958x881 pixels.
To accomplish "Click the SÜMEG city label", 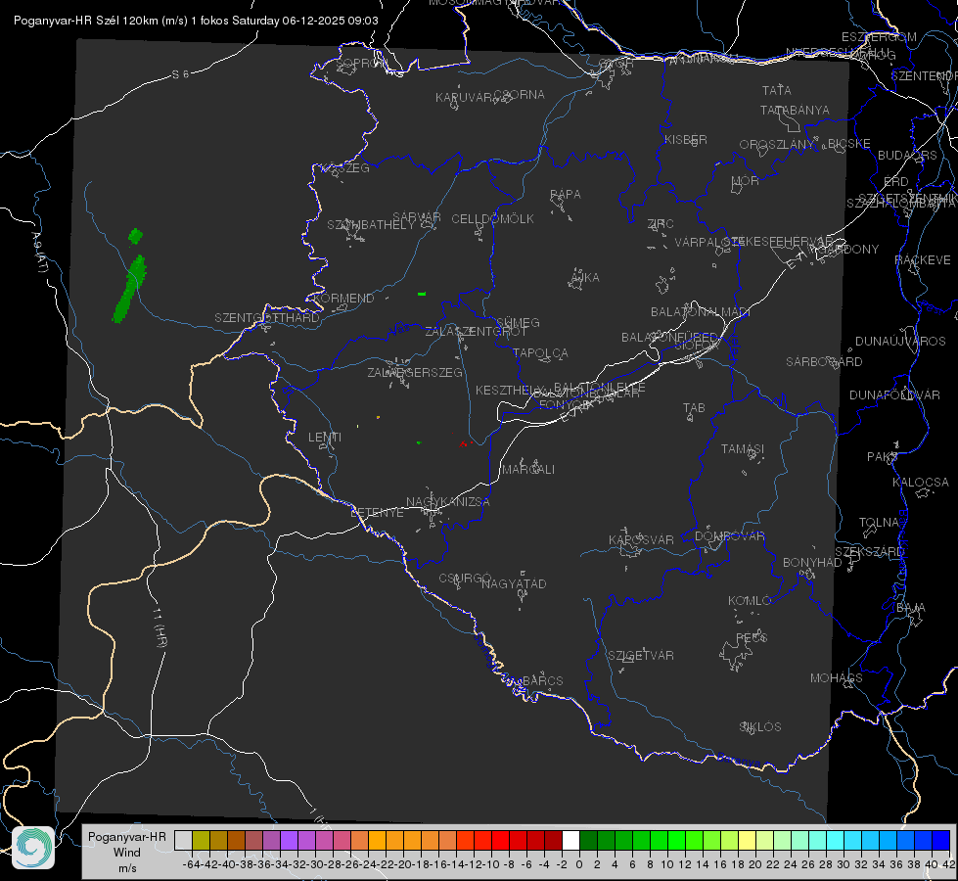I will [518, 323].
